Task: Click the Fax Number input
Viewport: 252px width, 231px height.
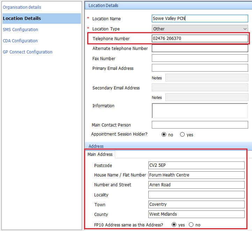Action: coord(200,58)
